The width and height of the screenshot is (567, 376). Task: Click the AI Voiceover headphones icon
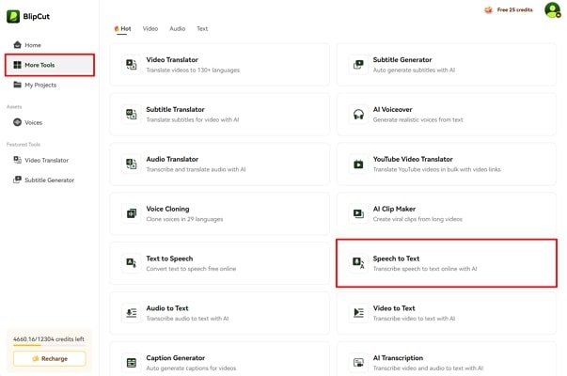tap(358, 115)
